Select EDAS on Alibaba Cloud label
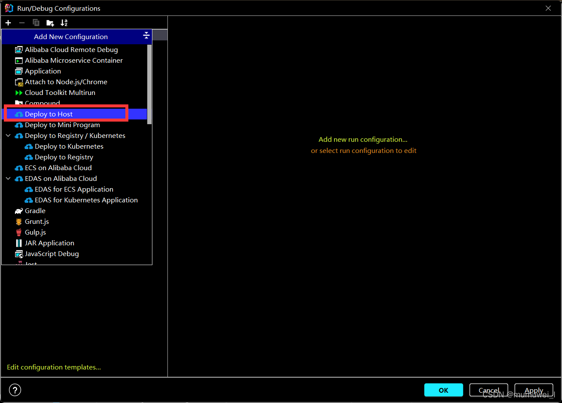 point(61,179)
